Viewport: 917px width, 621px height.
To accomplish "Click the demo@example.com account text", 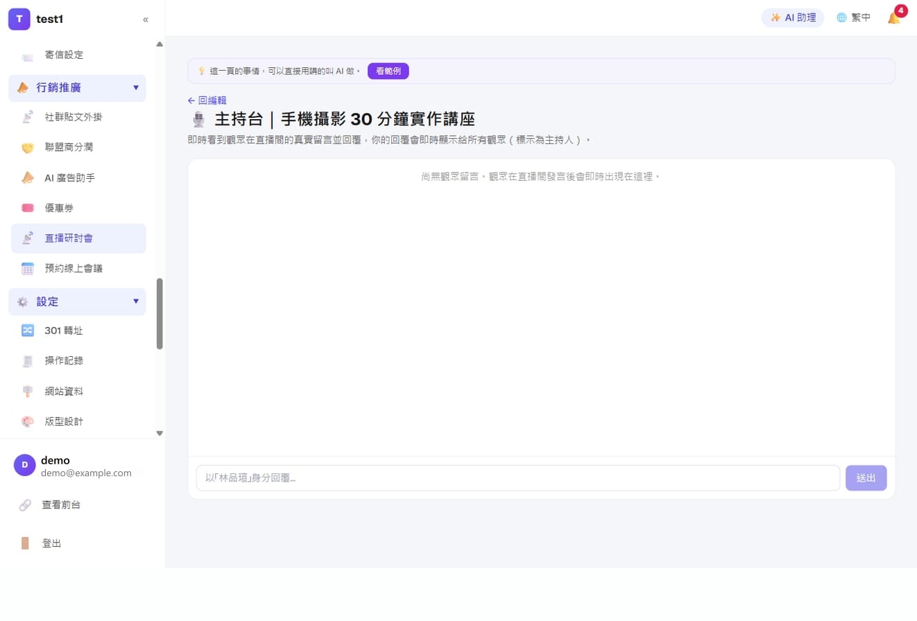I will pyautogui.click(x=86, y=473).
